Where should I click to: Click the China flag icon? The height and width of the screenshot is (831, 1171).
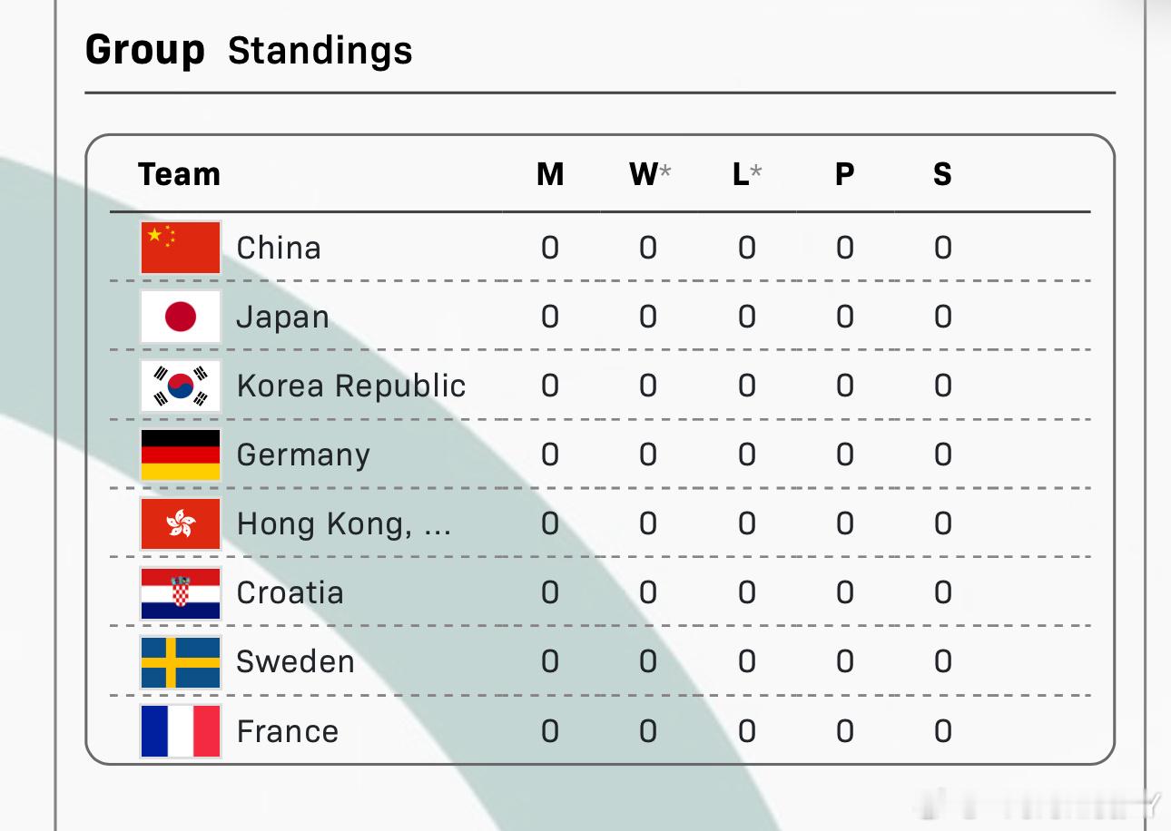tap(181, 248)
